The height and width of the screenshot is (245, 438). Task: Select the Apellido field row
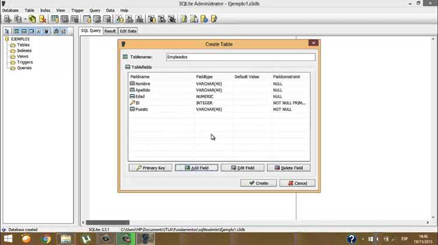(219, 90)
